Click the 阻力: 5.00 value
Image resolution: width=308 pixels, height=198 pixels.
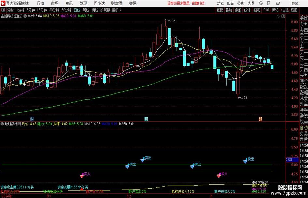coord(45,124)
